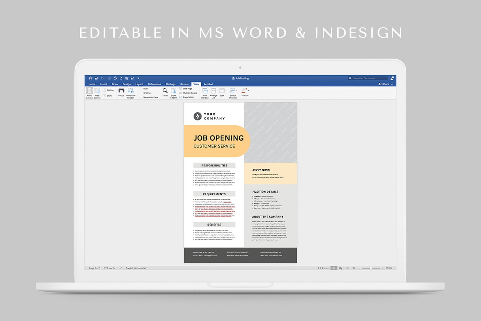Save the document via Quick Access toolbar
This screenshot has width=481, height=321.
pos(96,78)
